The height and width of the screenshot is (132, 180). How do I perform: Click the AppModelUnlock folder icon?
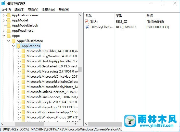(9, 26)
